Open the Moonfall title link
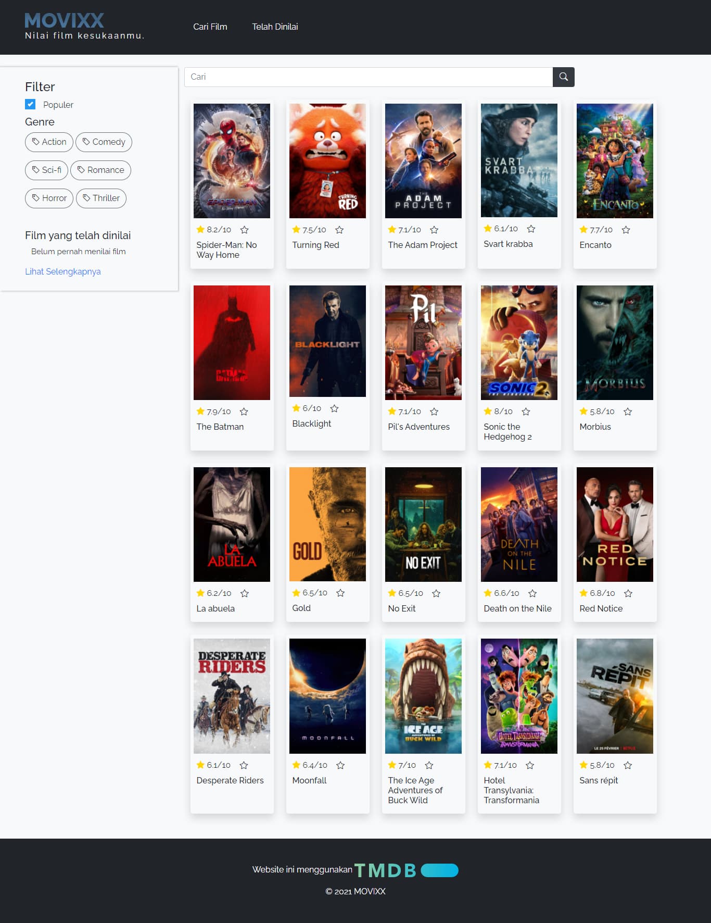The width and height of the screenshot is (711, 923). tap(309, 780)
